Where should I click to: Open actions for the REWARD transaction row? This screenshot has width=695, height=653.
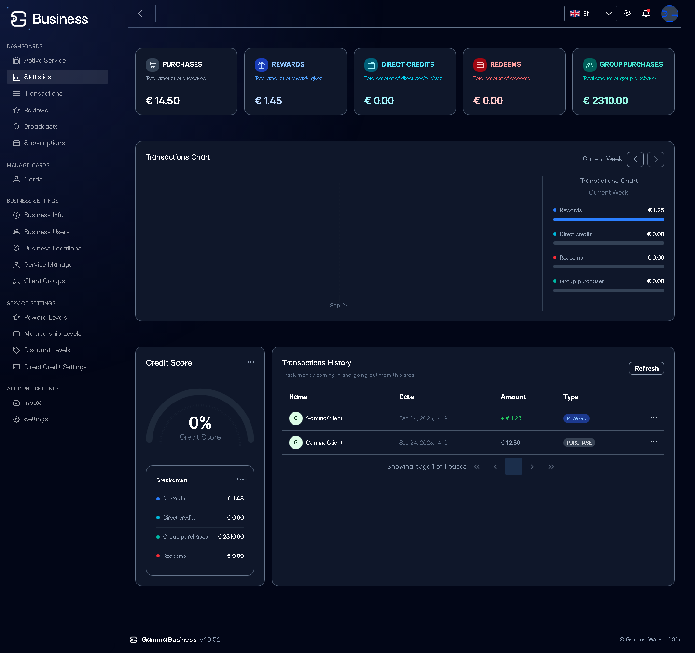(x=654, y=417)
